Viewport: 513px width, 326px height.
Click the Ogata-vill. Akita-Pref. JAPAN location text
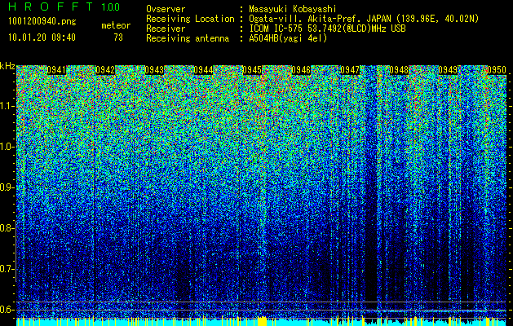(x=364, y=19)
